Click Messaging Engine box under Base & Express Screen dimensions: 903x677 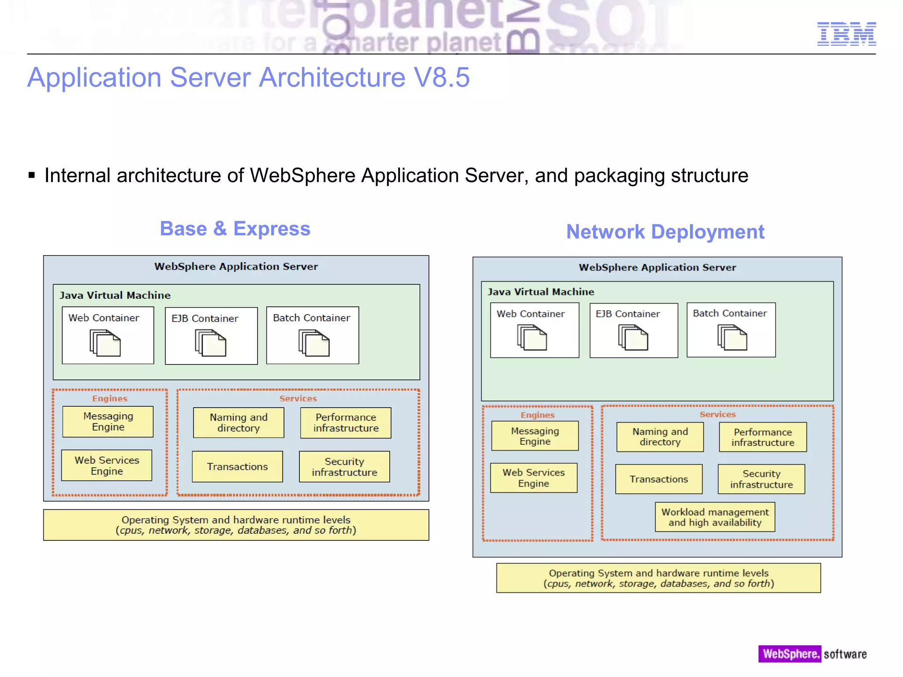coord(108,422)
